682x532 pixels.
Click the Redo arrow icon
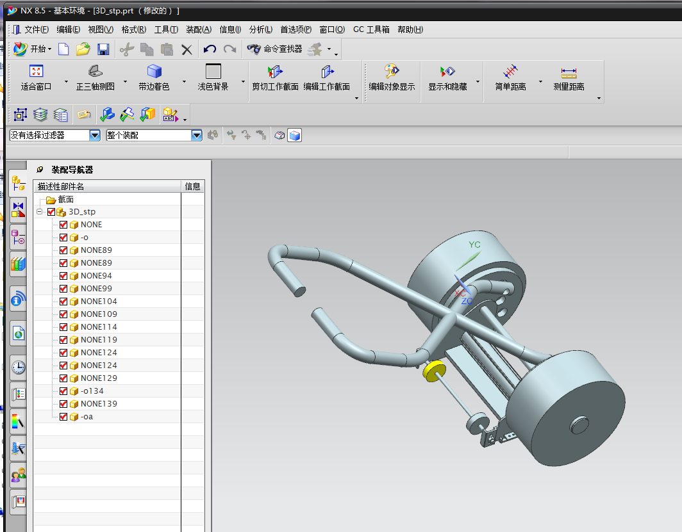229,49
